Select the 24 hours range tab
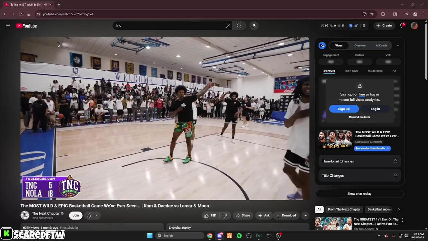 (x=329, y=71)
